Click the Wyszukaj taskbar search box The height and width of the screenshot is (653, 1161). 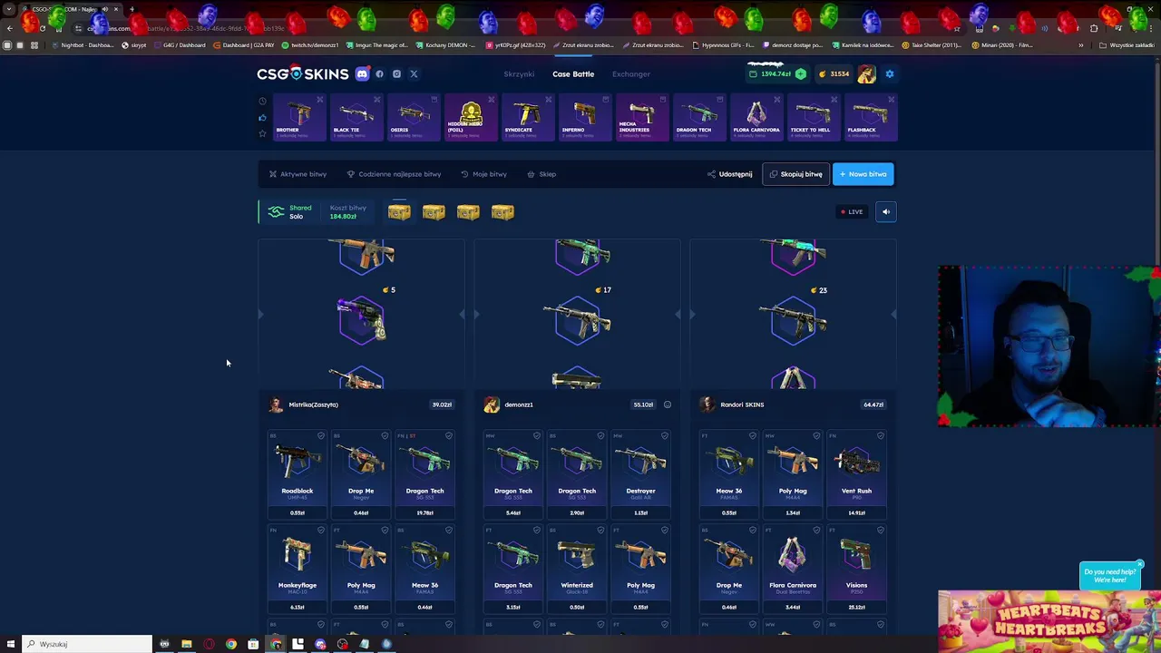tap(87, 644)
